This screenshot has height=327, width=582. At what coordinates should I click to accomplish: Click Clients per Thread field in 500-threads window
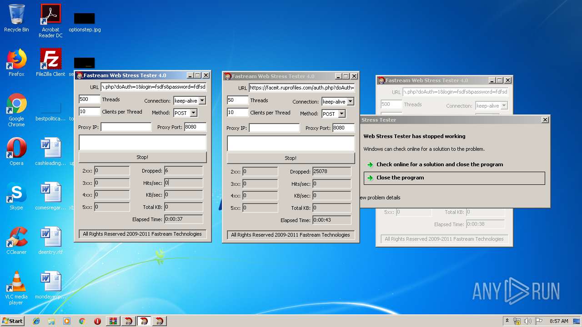[x=90, y=111]
